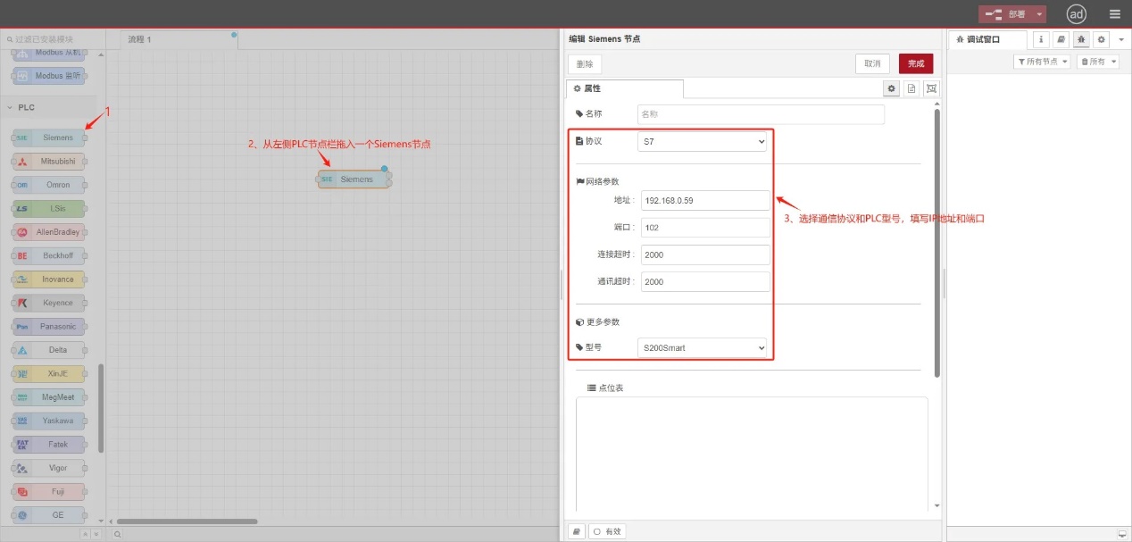This screenshot has height=542, width=1132.
Task: Click the red 完成 done button
Action: click(x=916, y=63)
